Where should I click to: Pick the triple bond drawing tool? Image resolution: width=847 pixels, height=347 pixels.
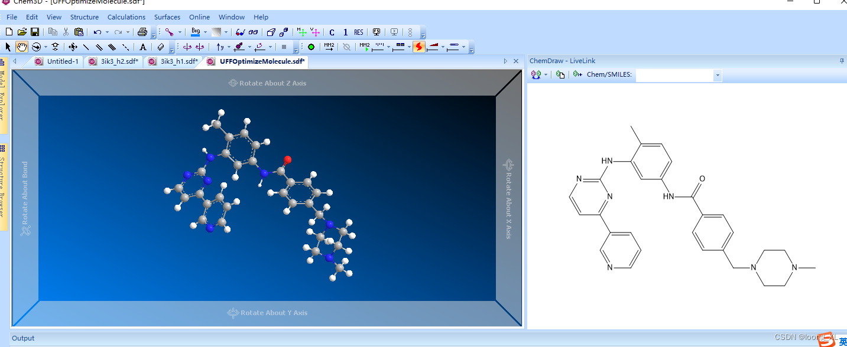tap(112, 47)
